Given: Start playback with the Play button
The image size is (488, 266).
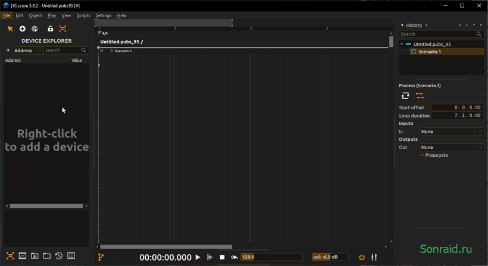Looking at the screenshot, I should tap(198, 257).
